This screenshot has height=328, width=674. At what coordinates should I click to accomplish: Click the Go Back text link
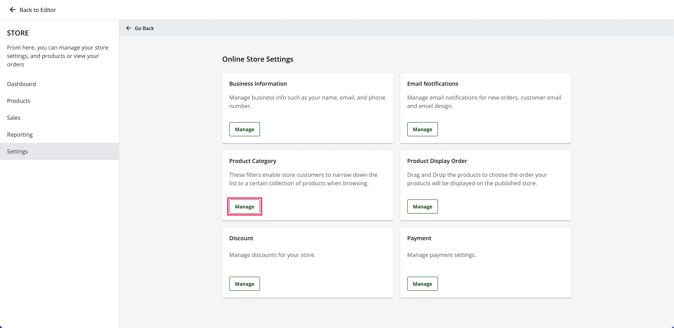pyautogui.click(x=144, y=28)
